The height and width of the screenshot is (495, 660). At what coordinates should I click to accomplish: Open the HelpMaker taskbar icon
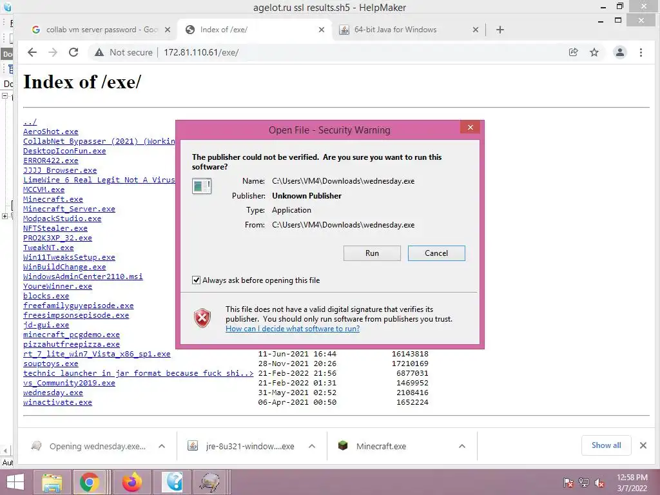(172, 482)
